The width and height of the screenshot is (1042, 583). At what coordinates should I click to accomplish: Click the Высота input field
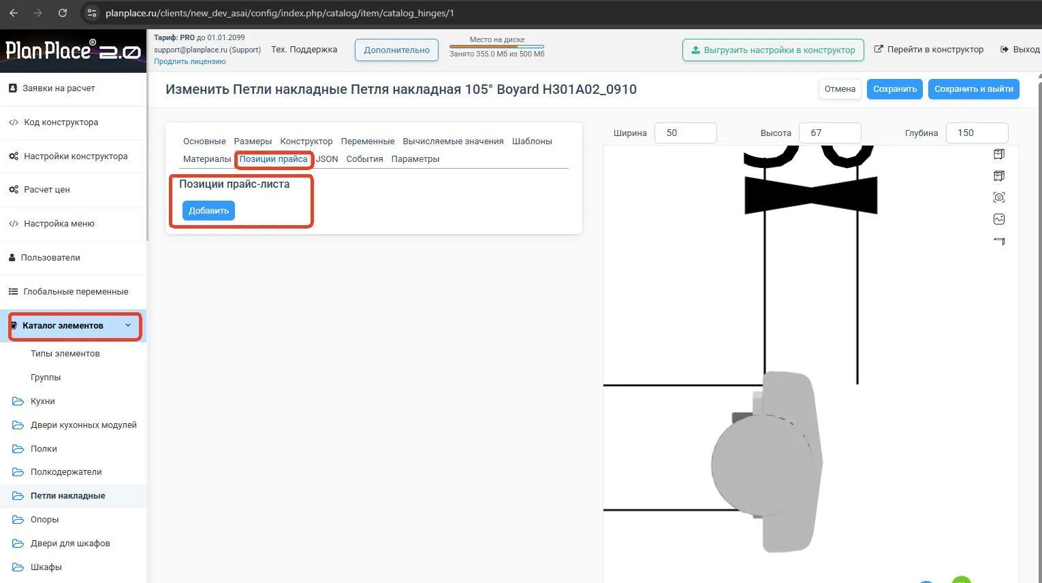pyautogui.click(x=830, y=133)
